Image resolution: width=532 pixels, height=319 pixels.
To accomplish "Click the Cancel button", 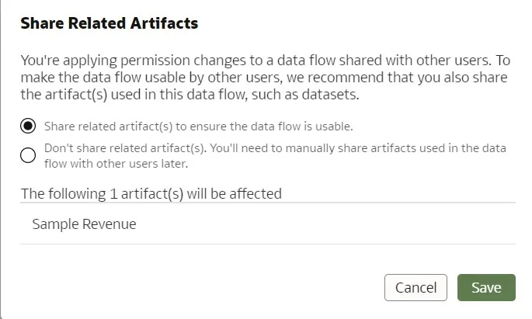I will point(416,287).
